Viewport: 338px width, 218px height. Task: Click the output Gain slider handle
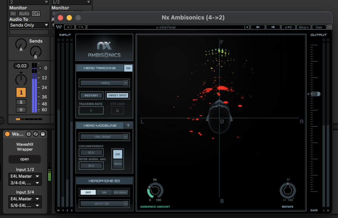pyautogui.click(x=315, y=94)
